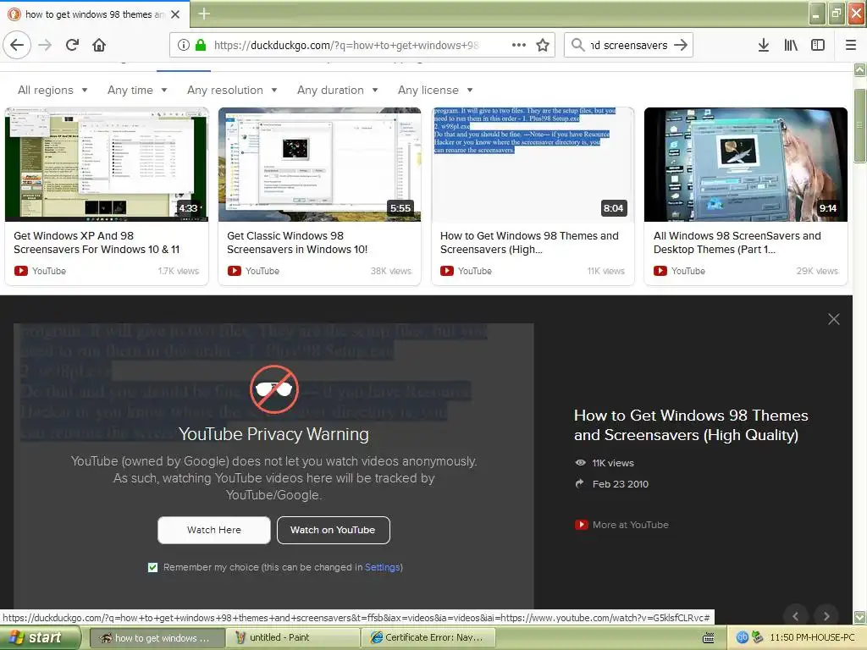867x650 pixels.
Task: Click the keyboard icon in taskbar
Action: coord(709,638)
